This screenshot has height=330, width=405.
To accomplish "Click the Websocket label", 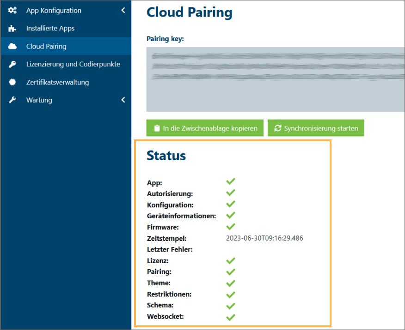I will (x=166, y=317).
